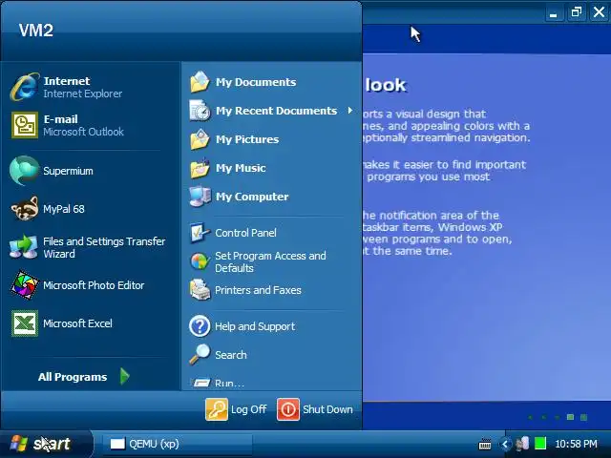Click the 10:58 PM clock

pyautogui.click(x=576, y=444)
